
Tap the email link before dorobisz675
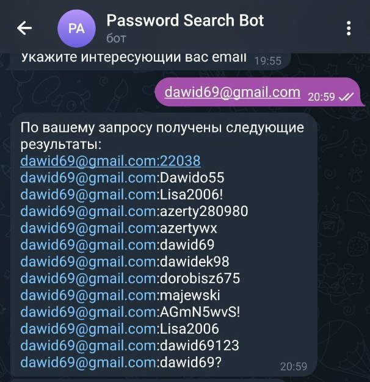tap(89, 278)
